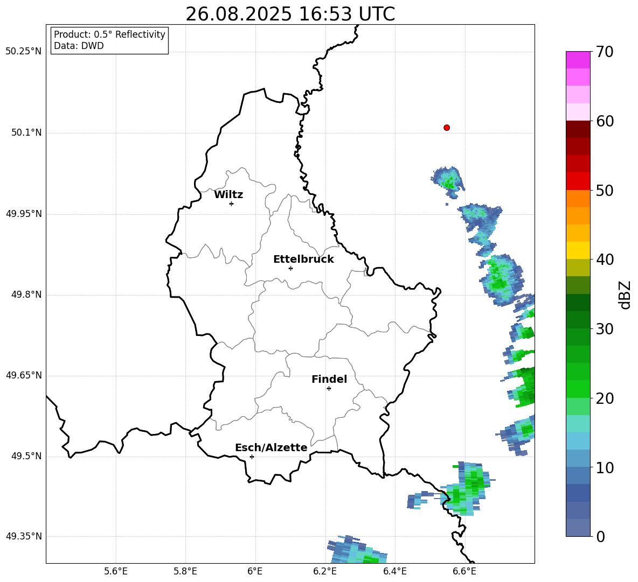The height and width of the screenshot is (582, 638).
Task: Click the Findel city label
Action: click(x=329, y=379)
